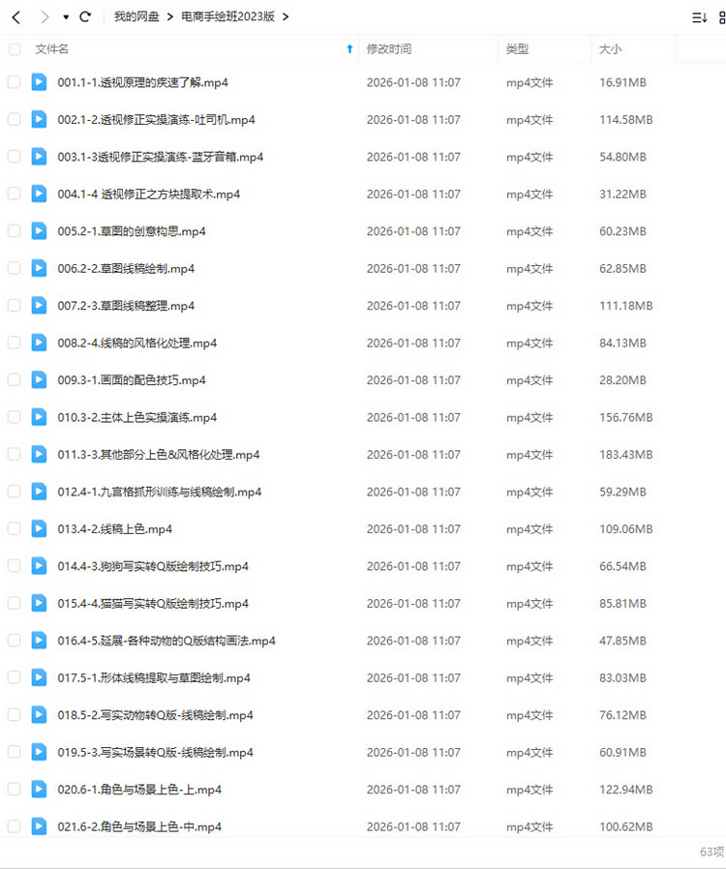Open the sort order icon at top right

tap(700, 17)
